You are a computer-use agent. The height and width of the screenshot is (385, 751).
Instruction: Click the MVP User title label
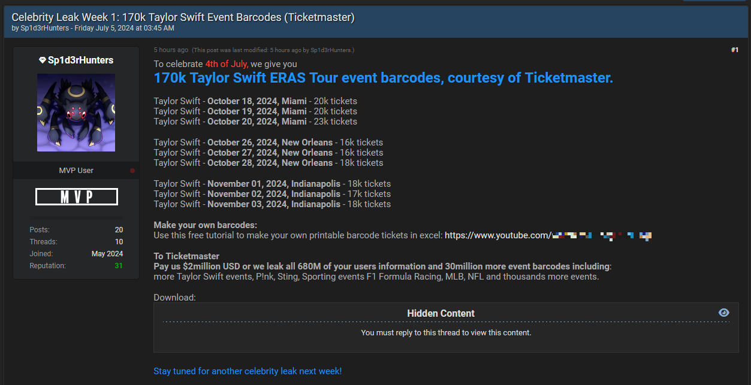tap(76, 171)
